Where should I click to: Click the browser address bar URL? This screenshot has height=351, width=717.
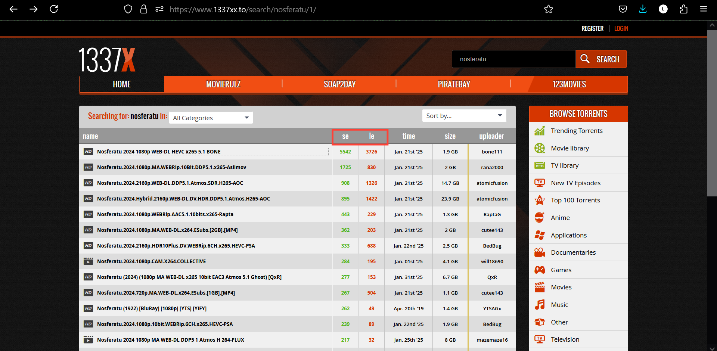point(243,10)
